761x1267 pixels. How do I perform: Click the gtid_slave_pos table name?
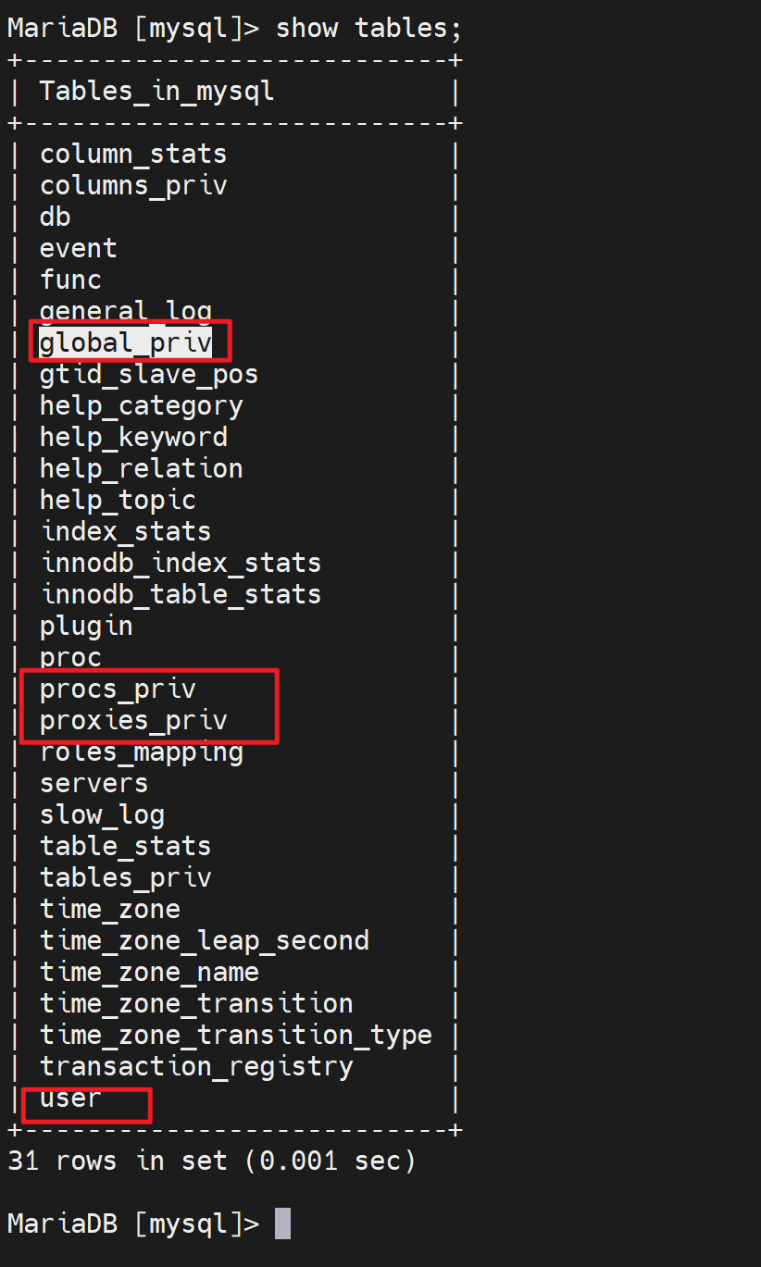pos(149,374)
